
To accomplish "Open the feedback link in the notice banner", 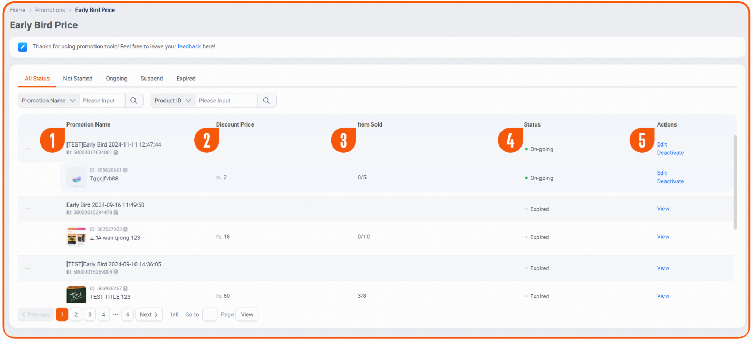I will pyautogui.click(x=189, y=47).
